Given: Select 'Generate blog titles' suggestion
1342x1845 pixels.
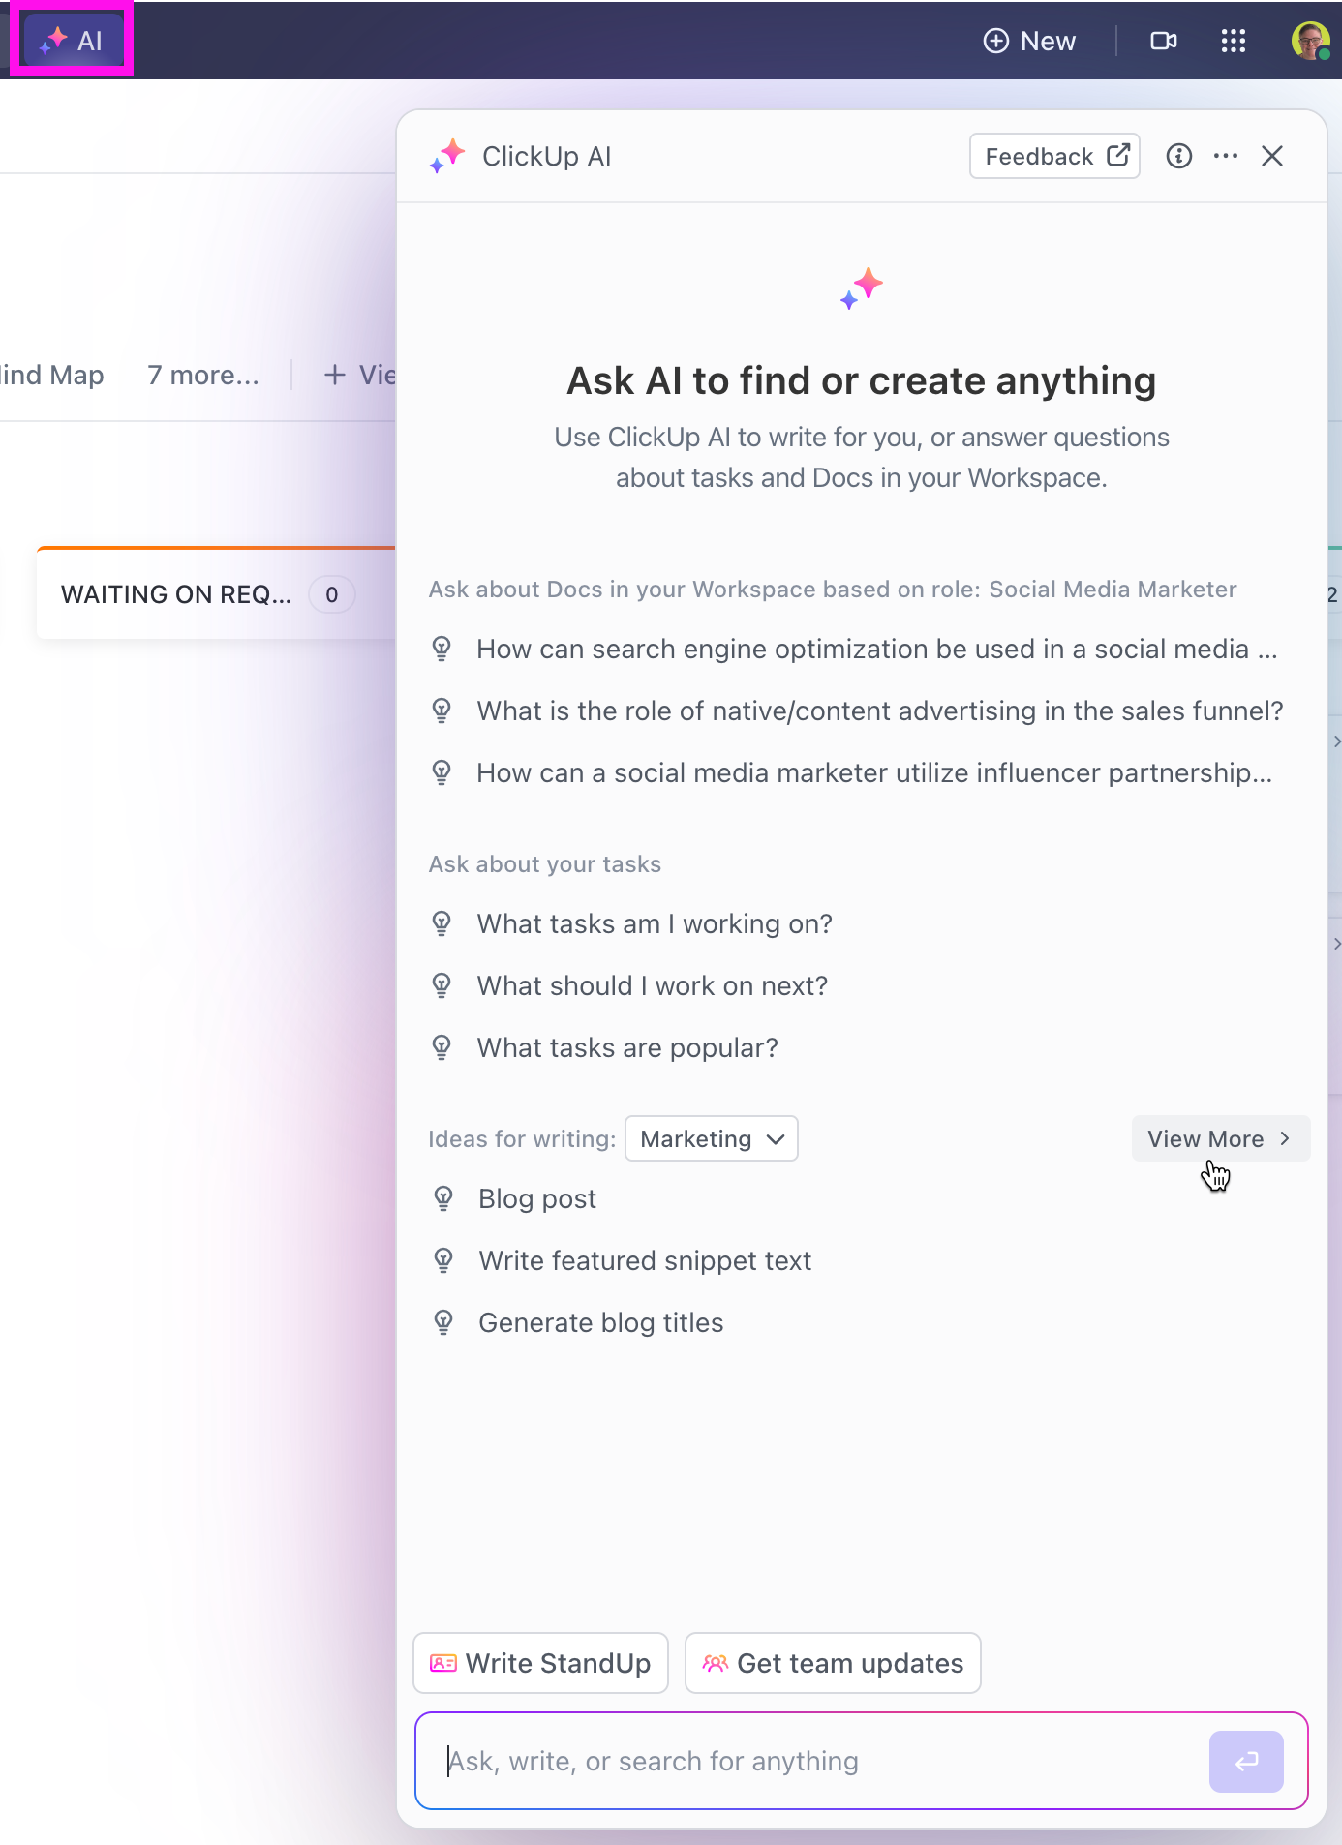Looking at the screenshot, I should [600, 1322].
